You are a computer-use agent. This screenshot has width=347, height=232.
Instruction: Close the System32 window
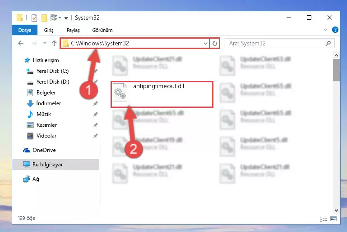[330, 18]
